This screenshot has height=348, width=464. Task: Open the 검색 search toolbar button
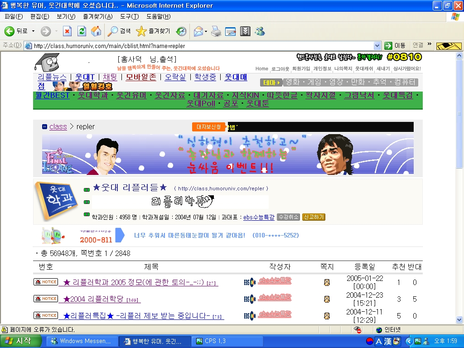coord(119,31)
